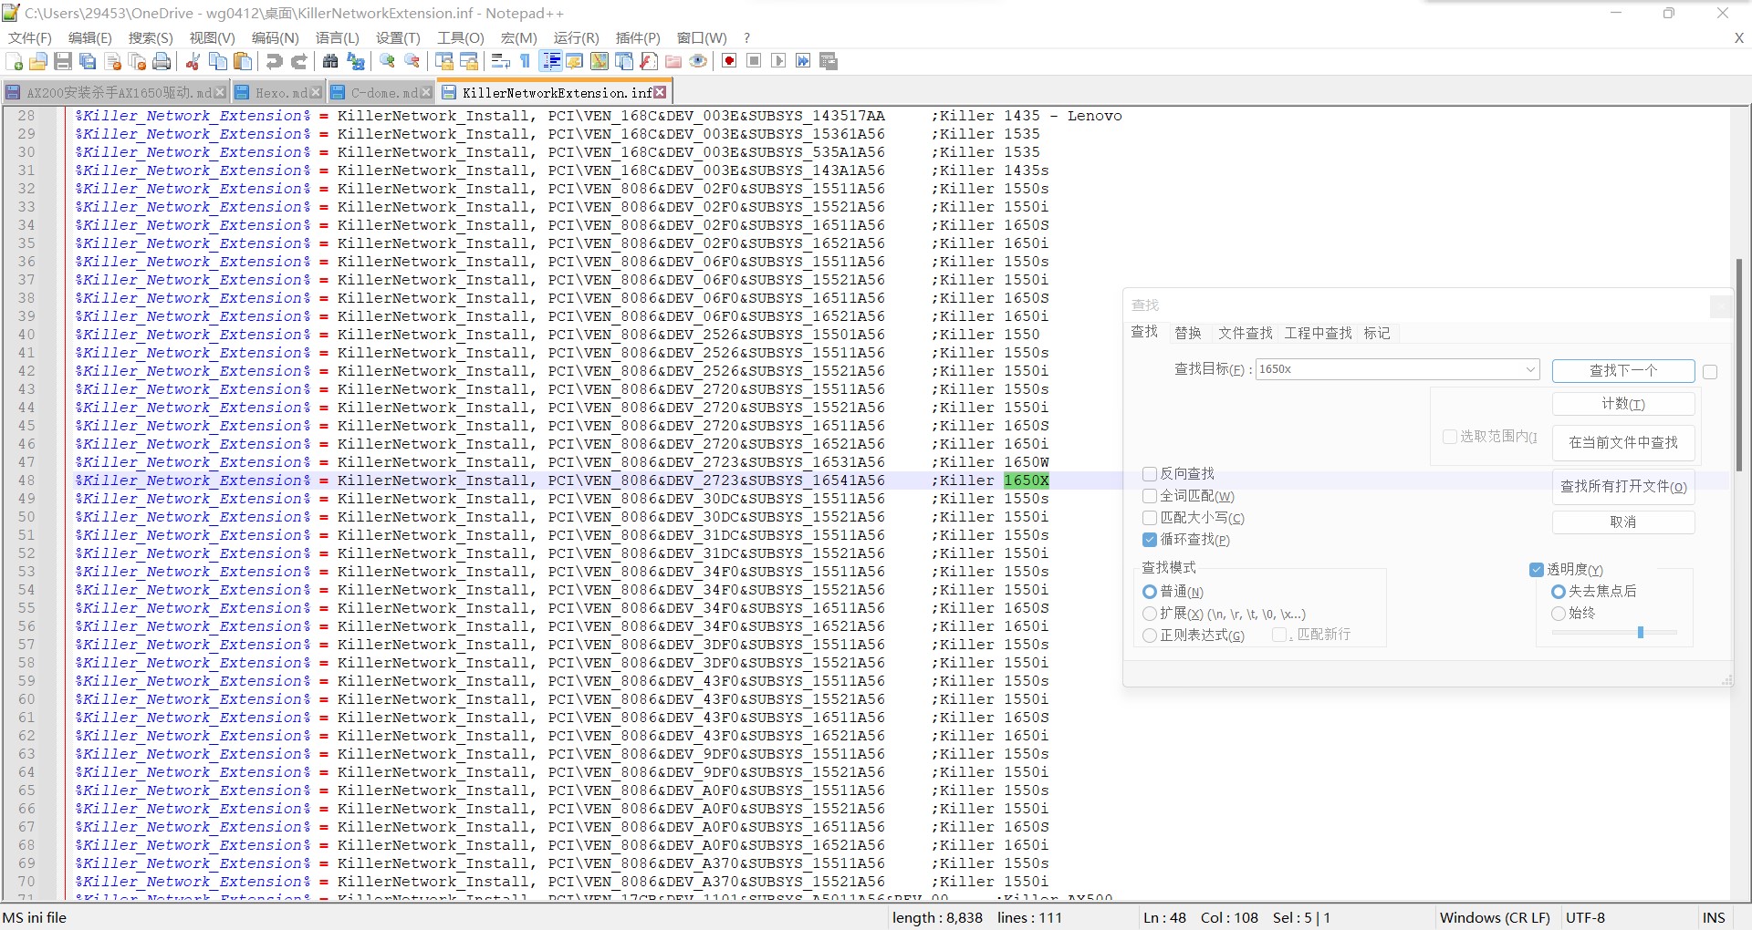Cut the selection with the scissors icon
Image resolution: width=1752 pixels, height=930 pixels.
(193, 61)
